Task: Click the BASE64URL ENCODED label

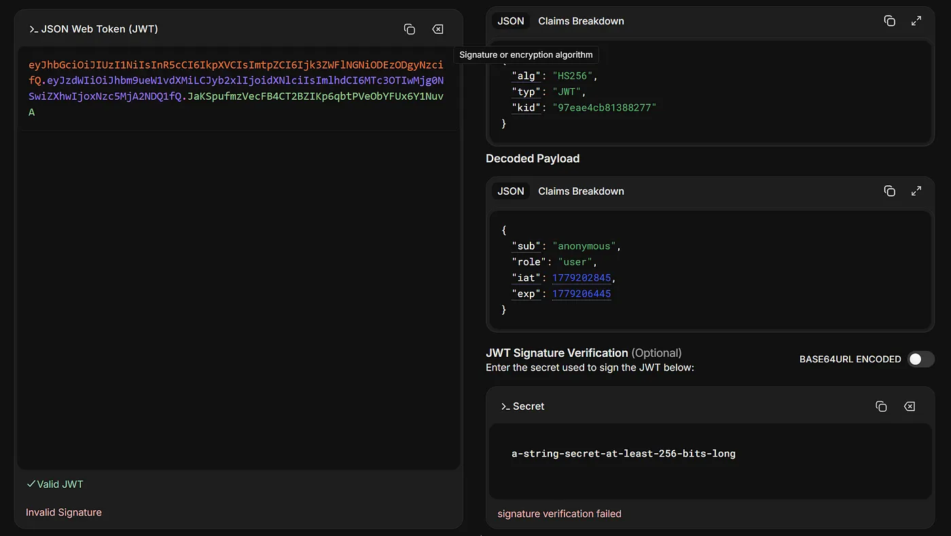Action: tap(850, 359)
